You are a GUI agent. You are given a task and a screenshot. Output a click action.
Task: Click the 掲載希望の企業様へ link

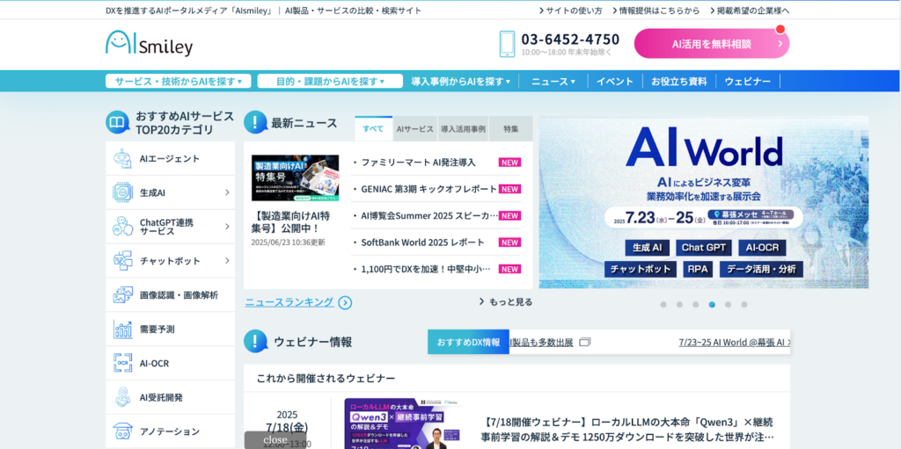coord(750,11)
